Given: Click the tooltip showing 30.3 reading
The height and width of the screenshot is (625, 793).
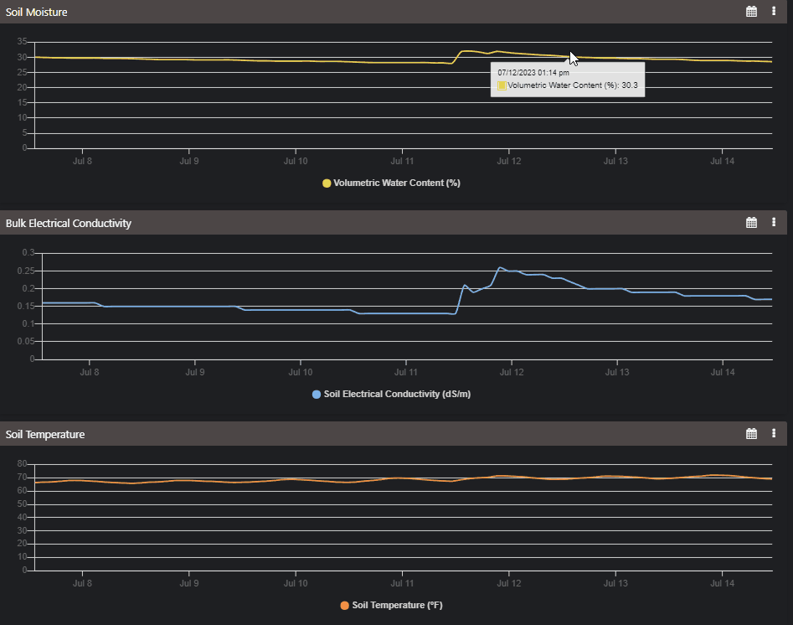Looking at the screenshot, I should (x=568, y=79).
